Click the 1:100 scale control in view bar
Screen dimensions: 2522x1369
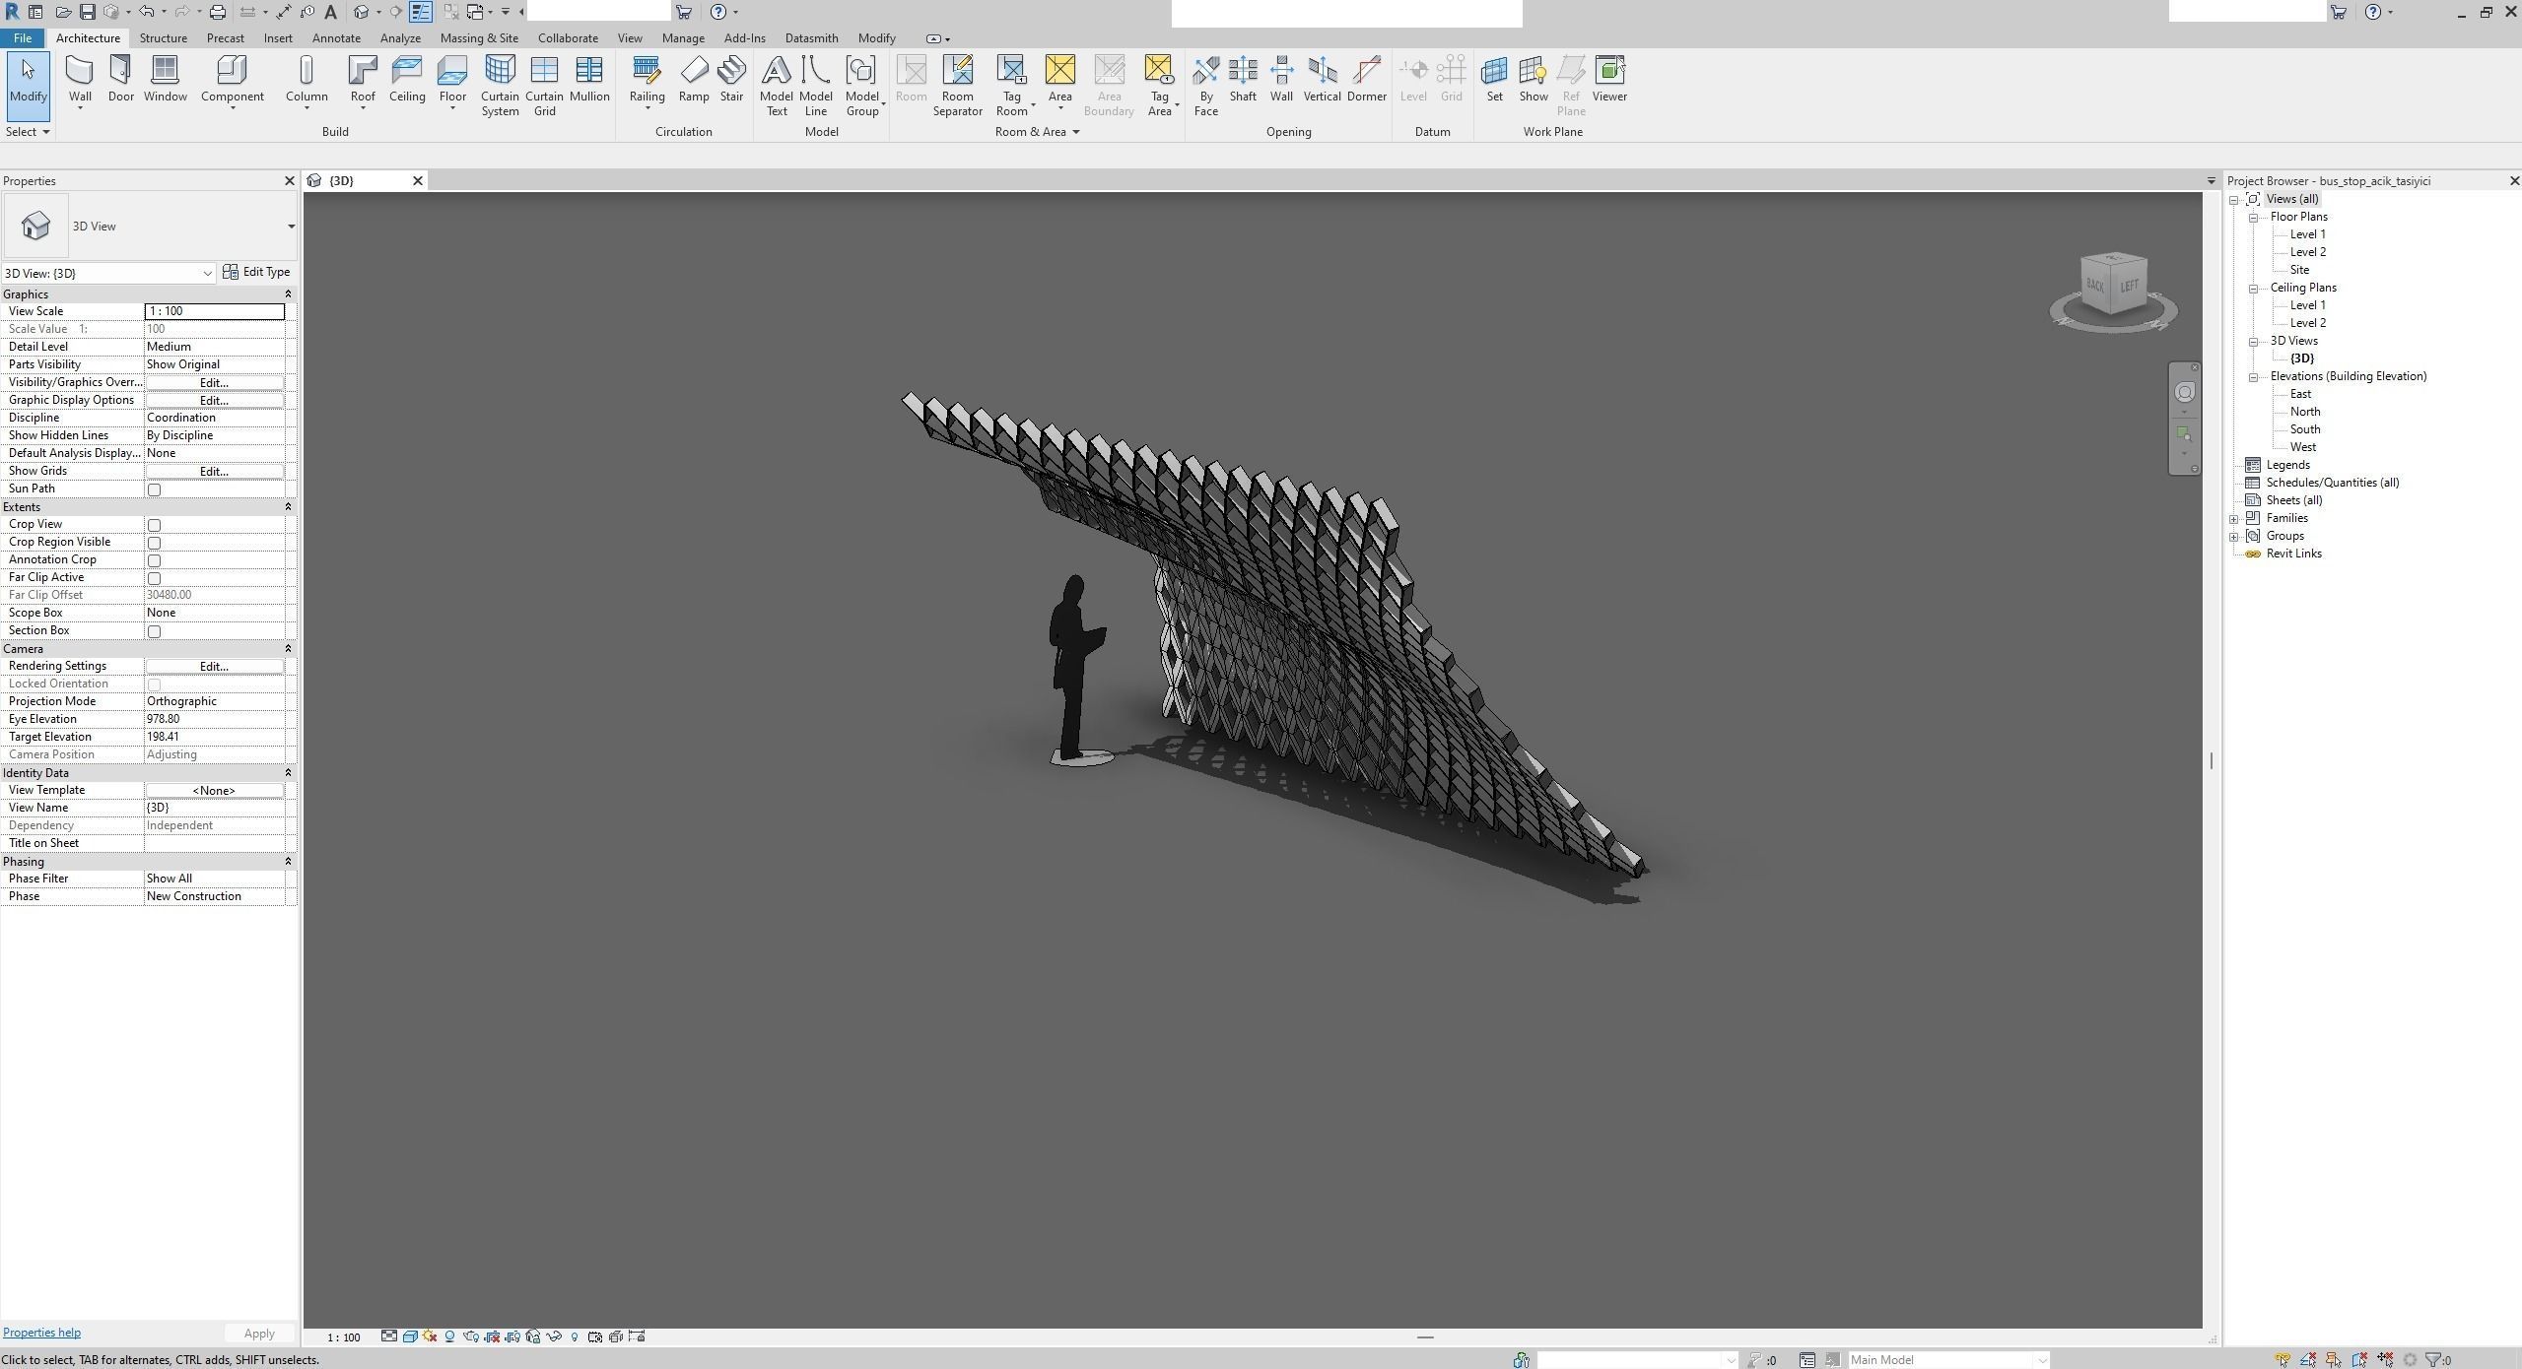342,1336
